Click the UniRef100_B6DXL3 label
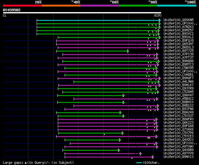Viewport: 199px width, 165px height. [178, 47]
